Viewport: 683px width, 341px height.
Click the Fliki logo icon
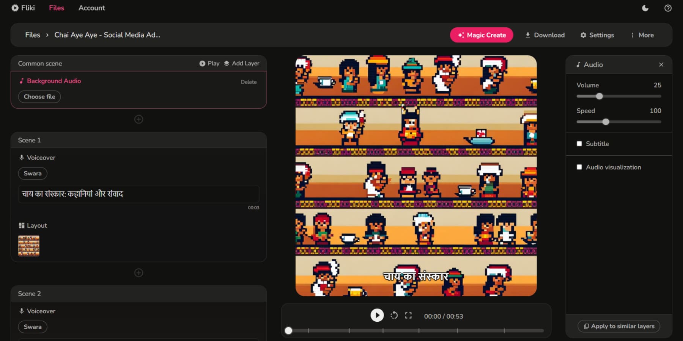tap(15, 8)
